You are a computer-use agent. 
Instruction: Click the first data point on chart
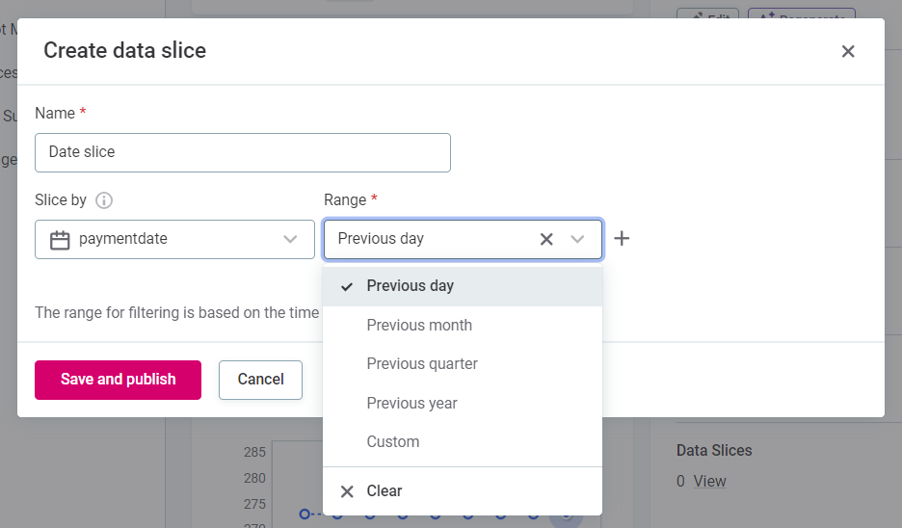[305, 515]
